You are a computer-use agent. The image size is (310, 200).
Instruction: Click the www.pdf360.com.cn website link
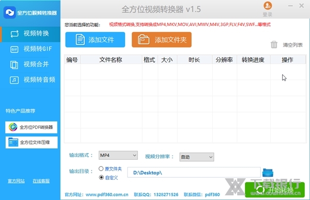click(107, 194)
